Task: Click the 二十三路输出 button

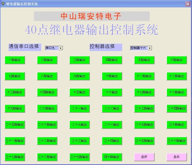Action: pos(144,108)
